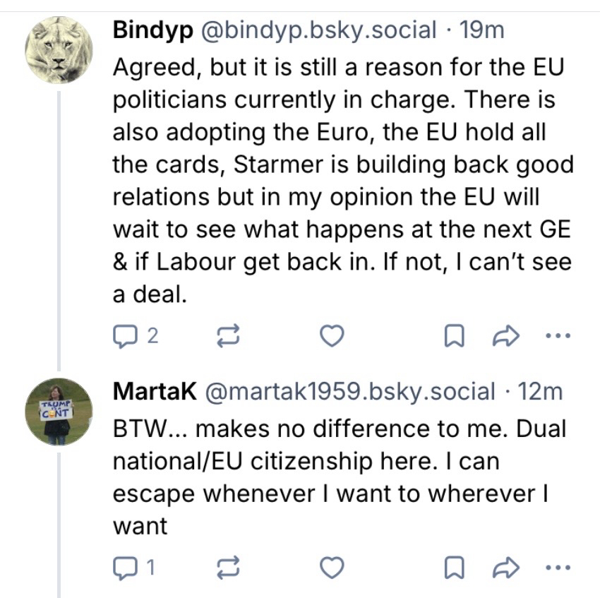Open Bindyp's lion avatar profile
This screenshot has width=600, height=598.
tap(59, 50)
